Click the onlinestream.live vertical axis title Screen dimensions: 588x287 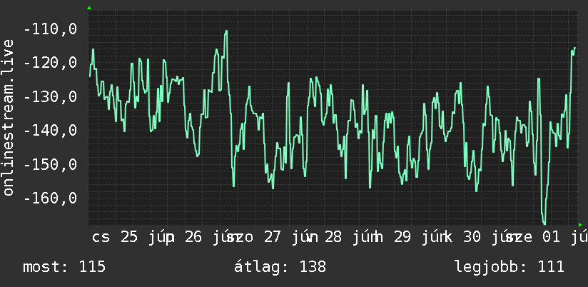[x=8, y=117]
